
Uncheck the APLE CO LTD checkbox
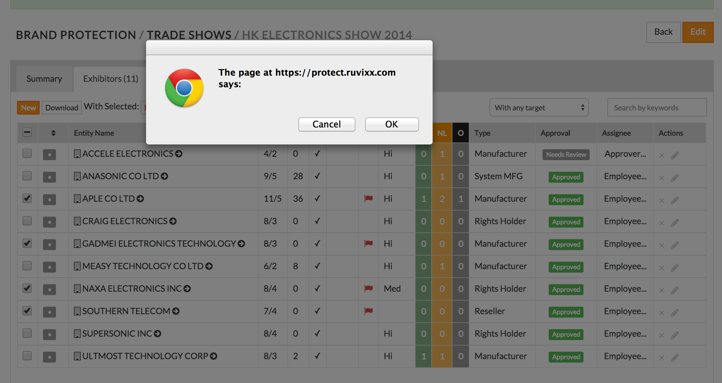click(27, 198)
